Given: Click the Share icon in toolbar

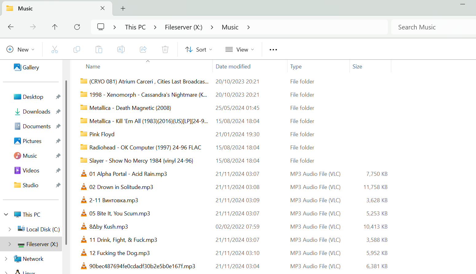Looking at the screenshot, I should (143, 49).
